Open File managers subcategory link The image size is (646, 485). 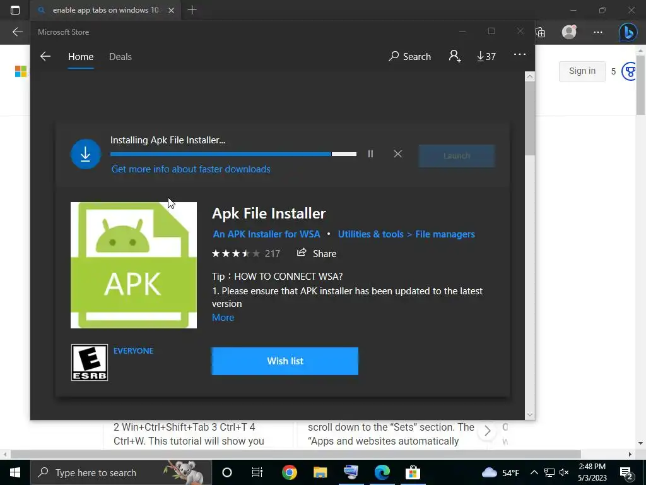pos(445,234)
